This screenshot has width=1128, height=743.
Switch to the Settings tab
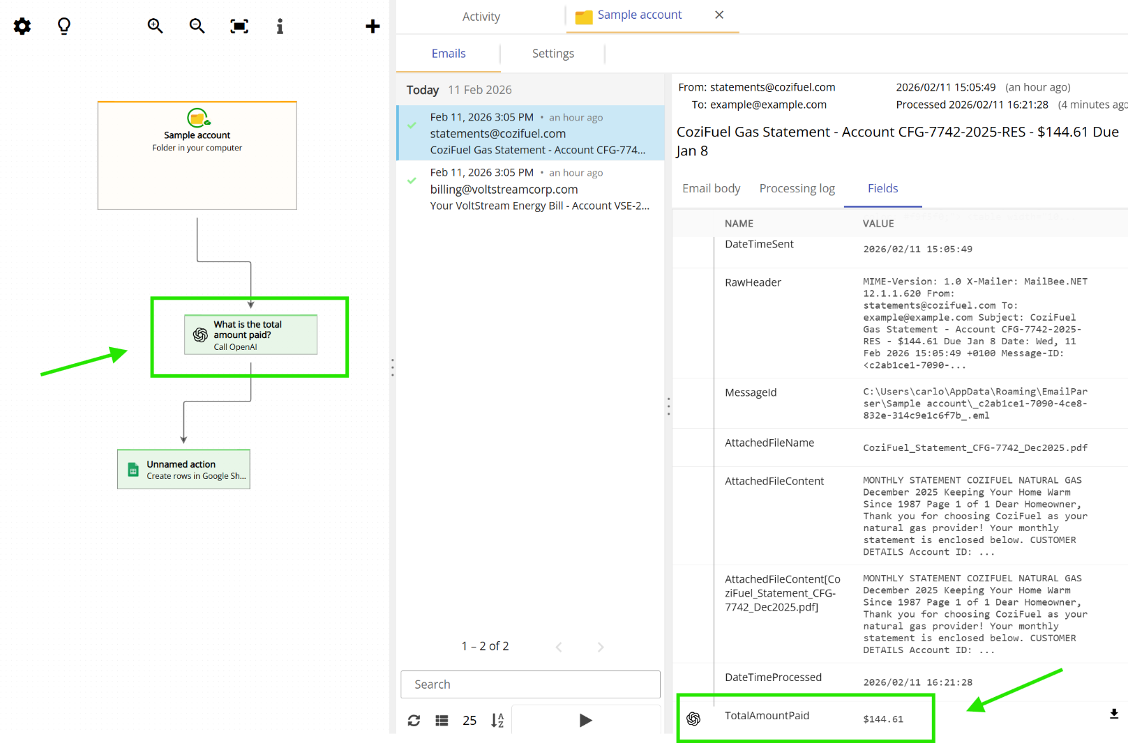pos(552,53)
